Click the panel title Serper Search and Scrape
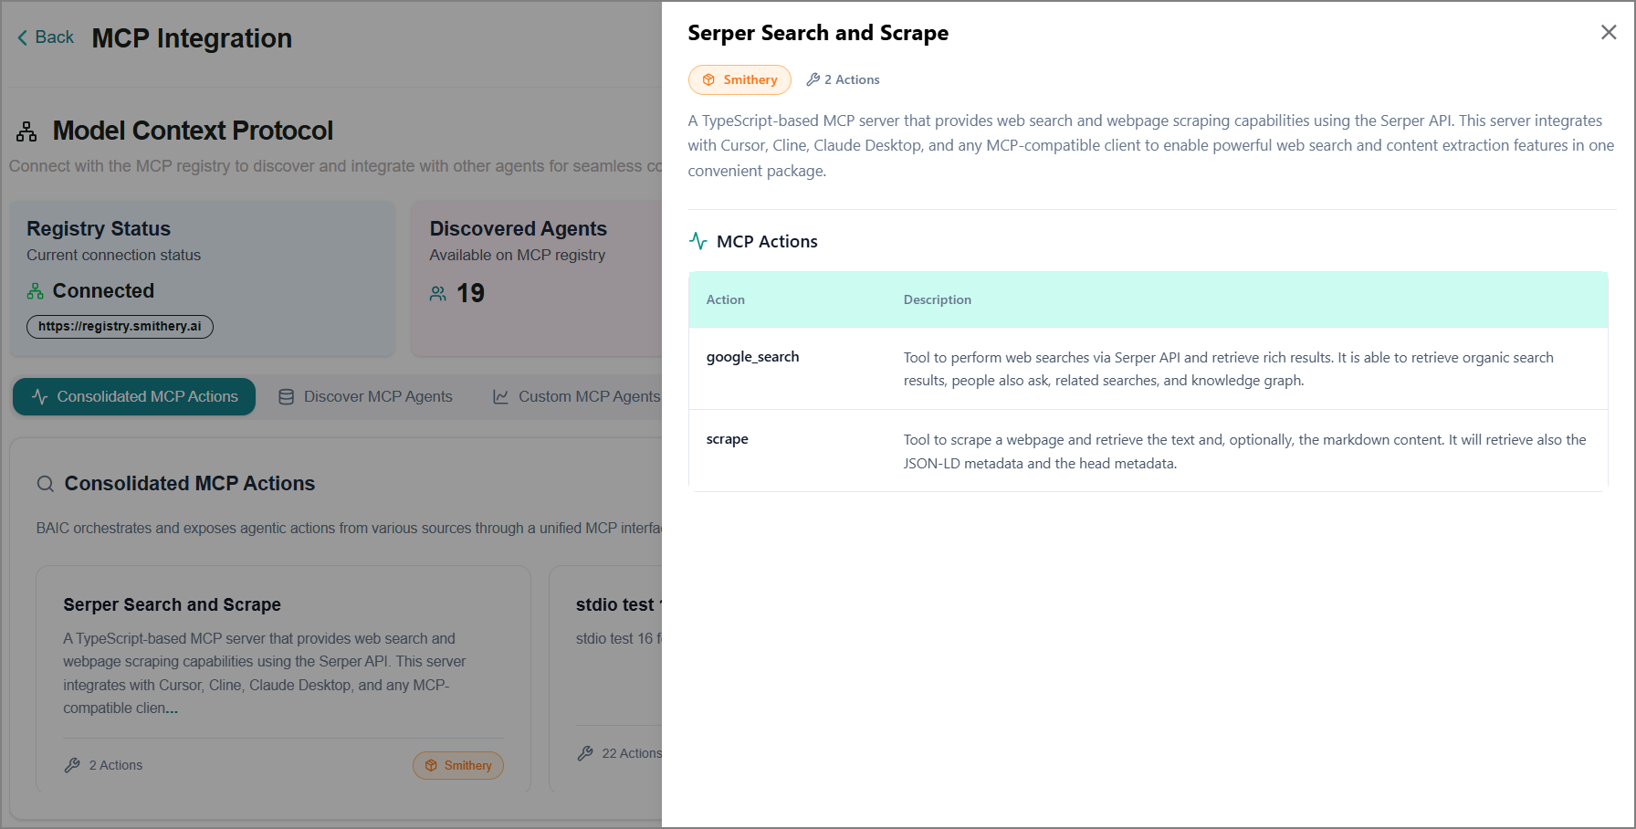 point(818,33)
